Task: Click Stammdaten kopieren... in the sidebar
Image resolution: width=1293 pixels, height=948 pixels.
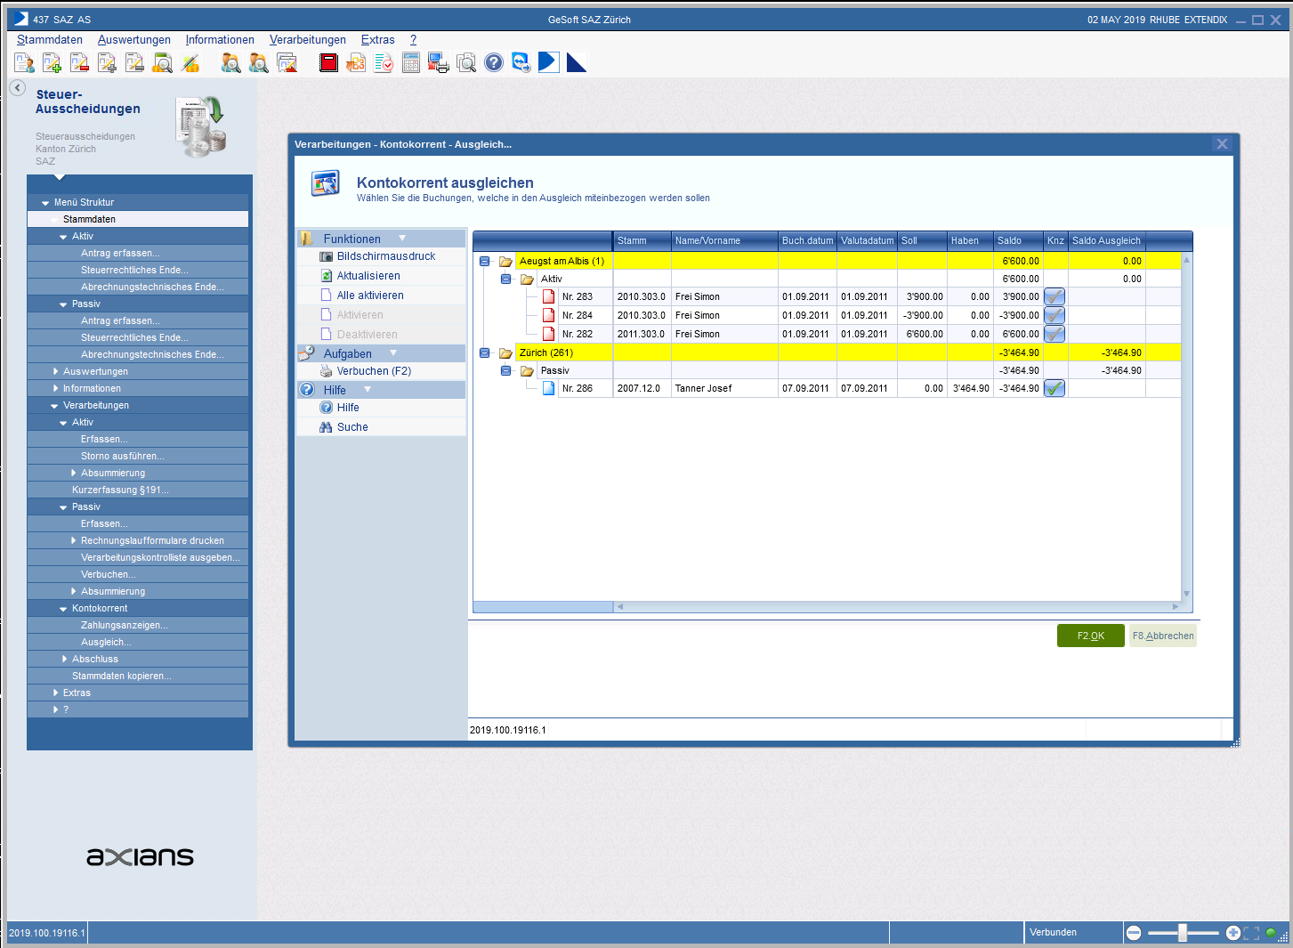Action: 122,676
